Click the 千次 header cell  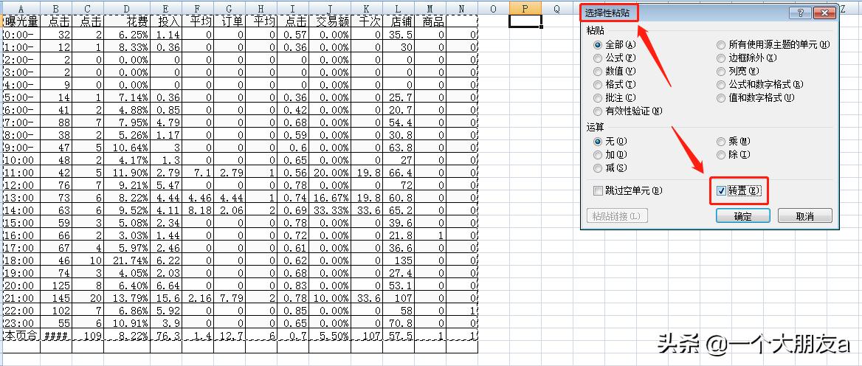[367, 22]
